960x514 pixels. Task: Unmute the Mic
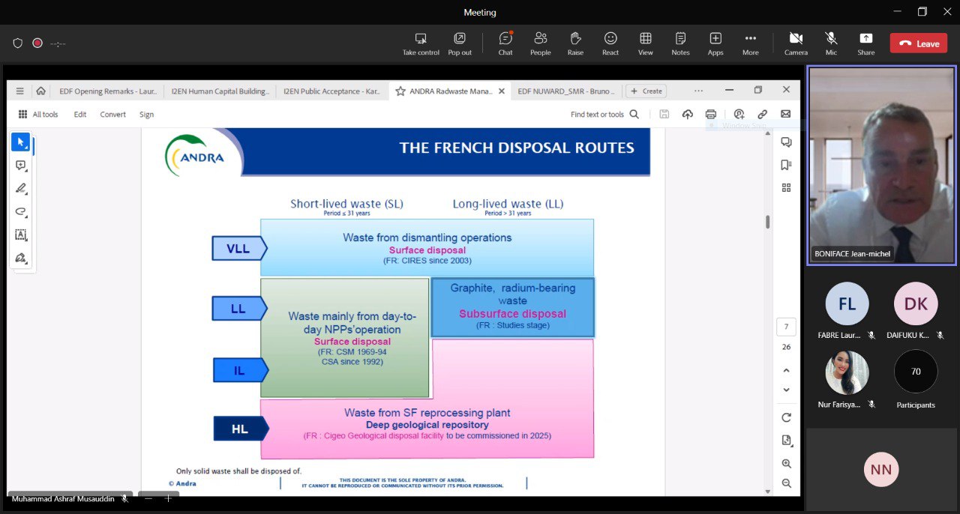[831, 43]
